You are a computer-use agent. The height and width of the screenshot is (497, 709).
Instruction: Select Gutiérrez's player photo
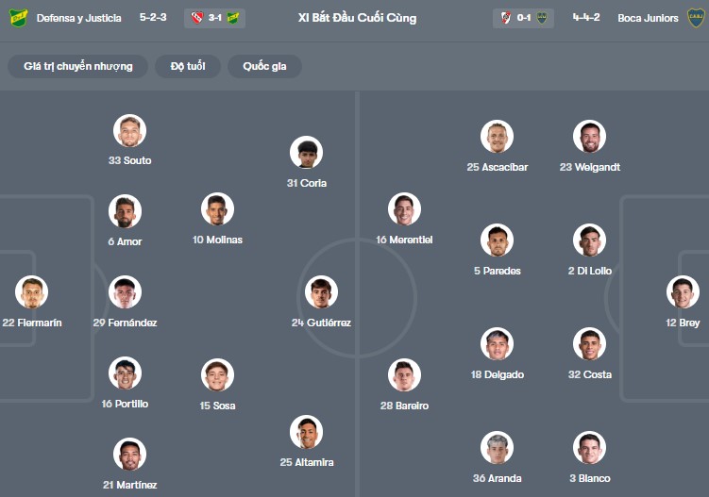point(321,292)
